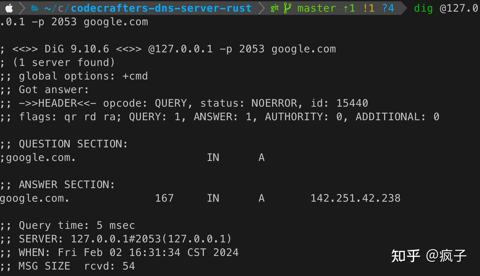
Task: Click the Zhihu watermark logo
Action: coord(406,255)
